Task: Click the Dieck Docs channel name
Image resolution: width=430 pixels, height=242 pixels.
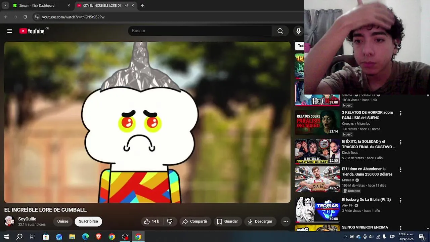Action: pyautogui.click(x=350, y=153)
